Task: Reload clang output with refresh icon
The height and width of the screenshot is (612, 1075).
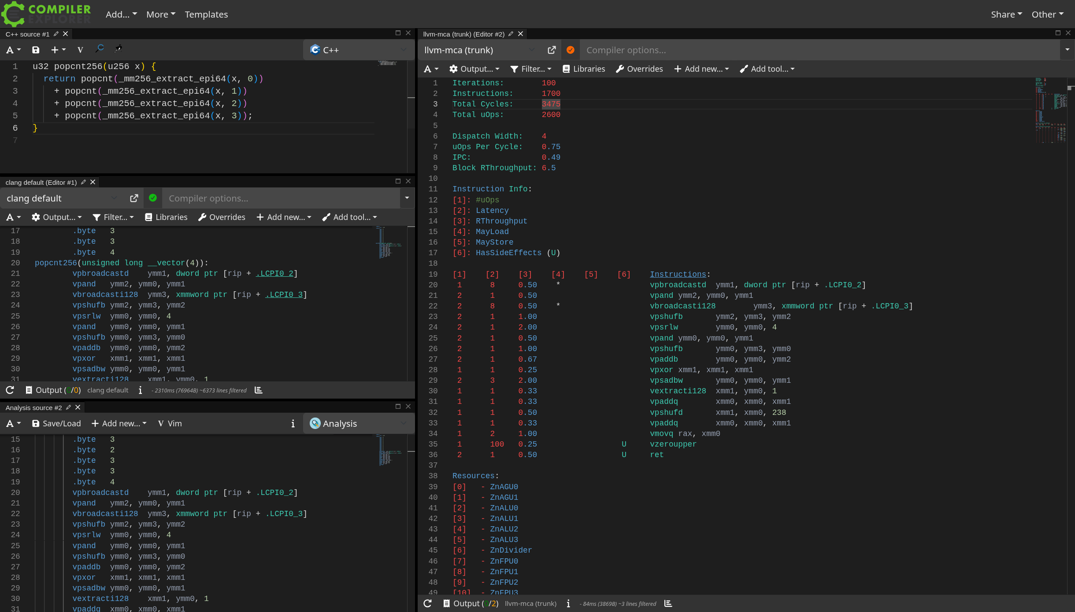Action: (x=10, y=390)
